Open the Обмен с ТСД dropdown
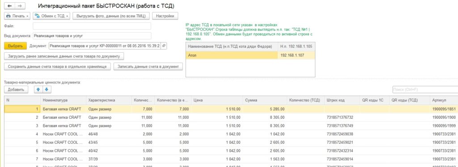The width and height of the screenshot is (458, 167). pos(51,16)
